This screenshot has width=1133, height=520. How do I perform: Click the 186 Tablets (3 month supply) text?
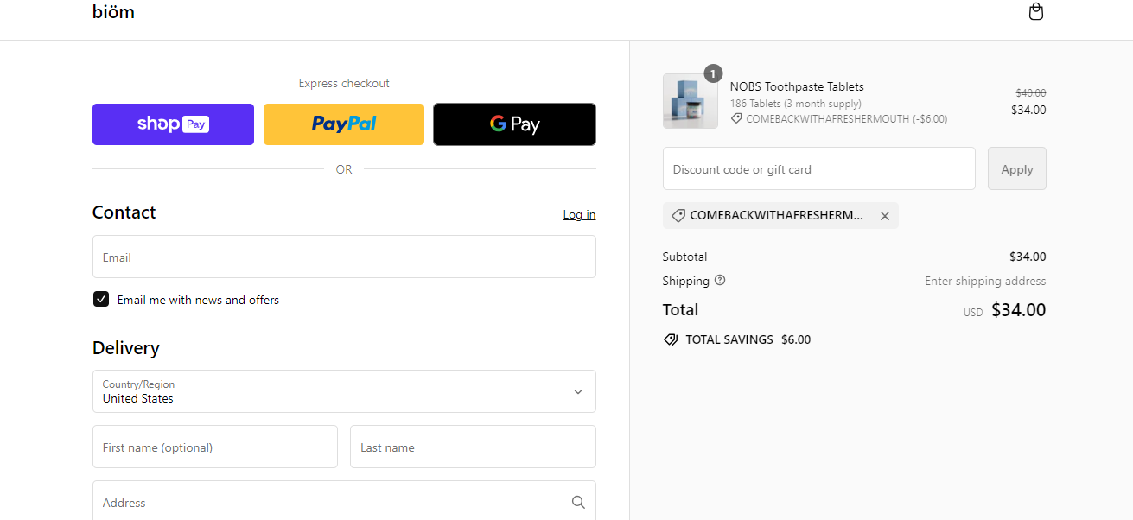pos(796,104)
